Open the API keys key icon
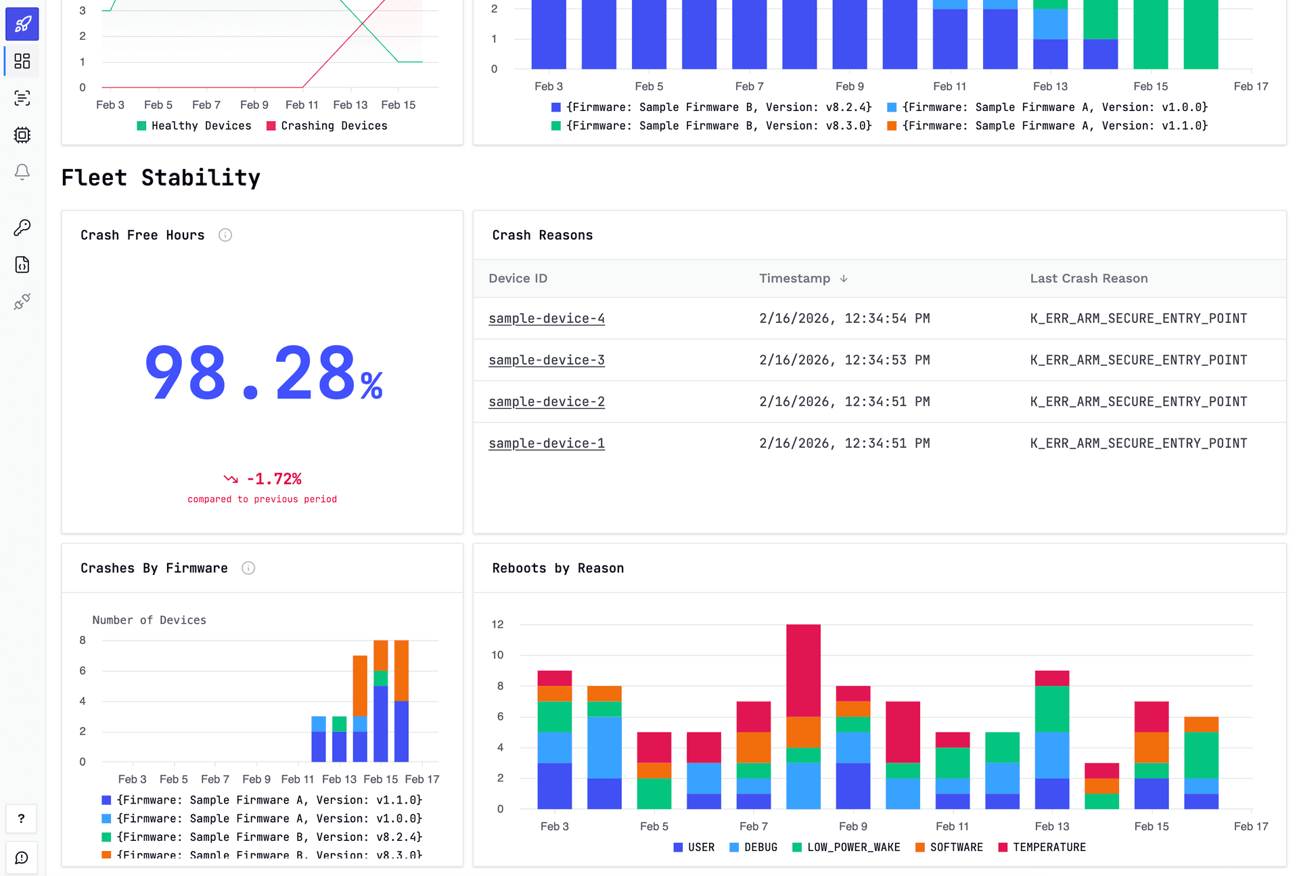Screen dimensions: 1299x876 click(x=22, y=227)
